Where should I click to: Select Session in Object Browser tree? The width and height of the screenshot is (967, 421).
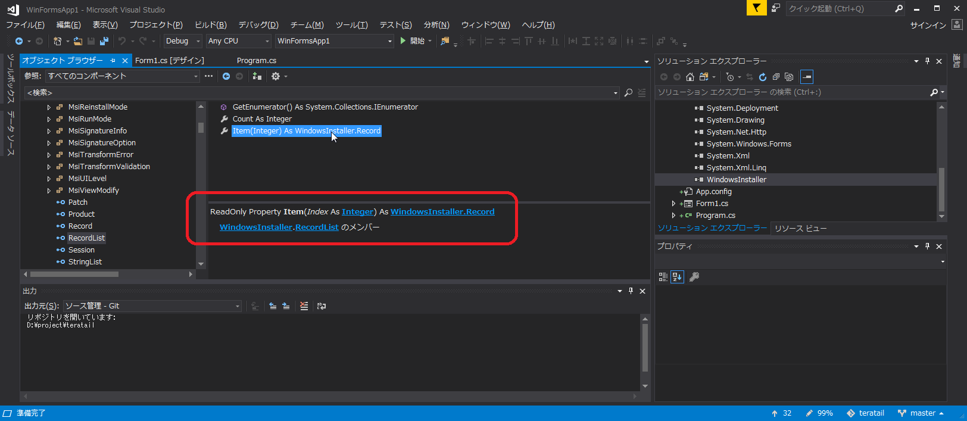click(82, 250)
